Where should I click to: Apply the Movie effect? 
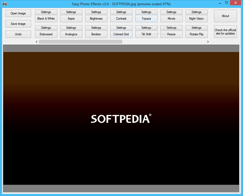click(171, 19)
